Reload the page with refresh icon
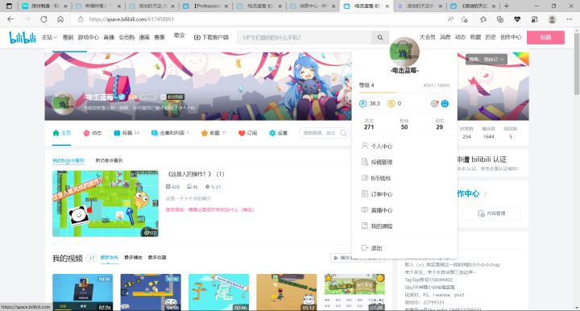 pyautogui.click(x=43, y=19)
